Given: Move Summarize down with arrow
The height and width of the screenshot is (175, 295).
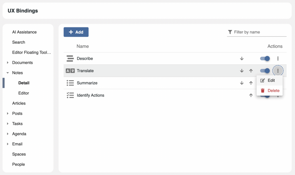Looking at the screenshot, I should coord(242,83).
